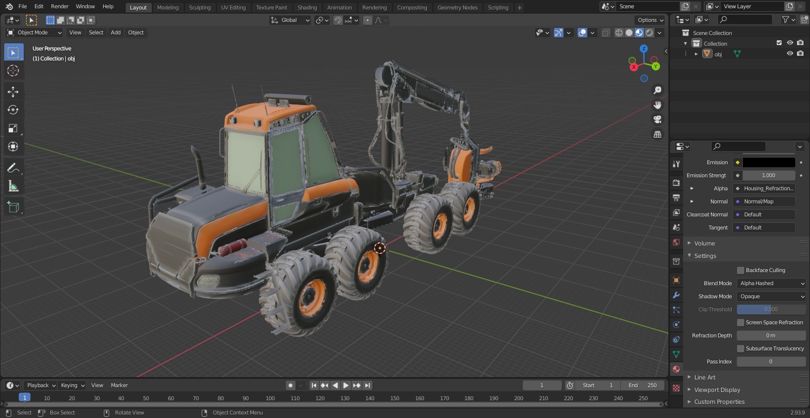Select the Transform tool
The width and height of the screenshot is (810, 418).
coord(13,146)
